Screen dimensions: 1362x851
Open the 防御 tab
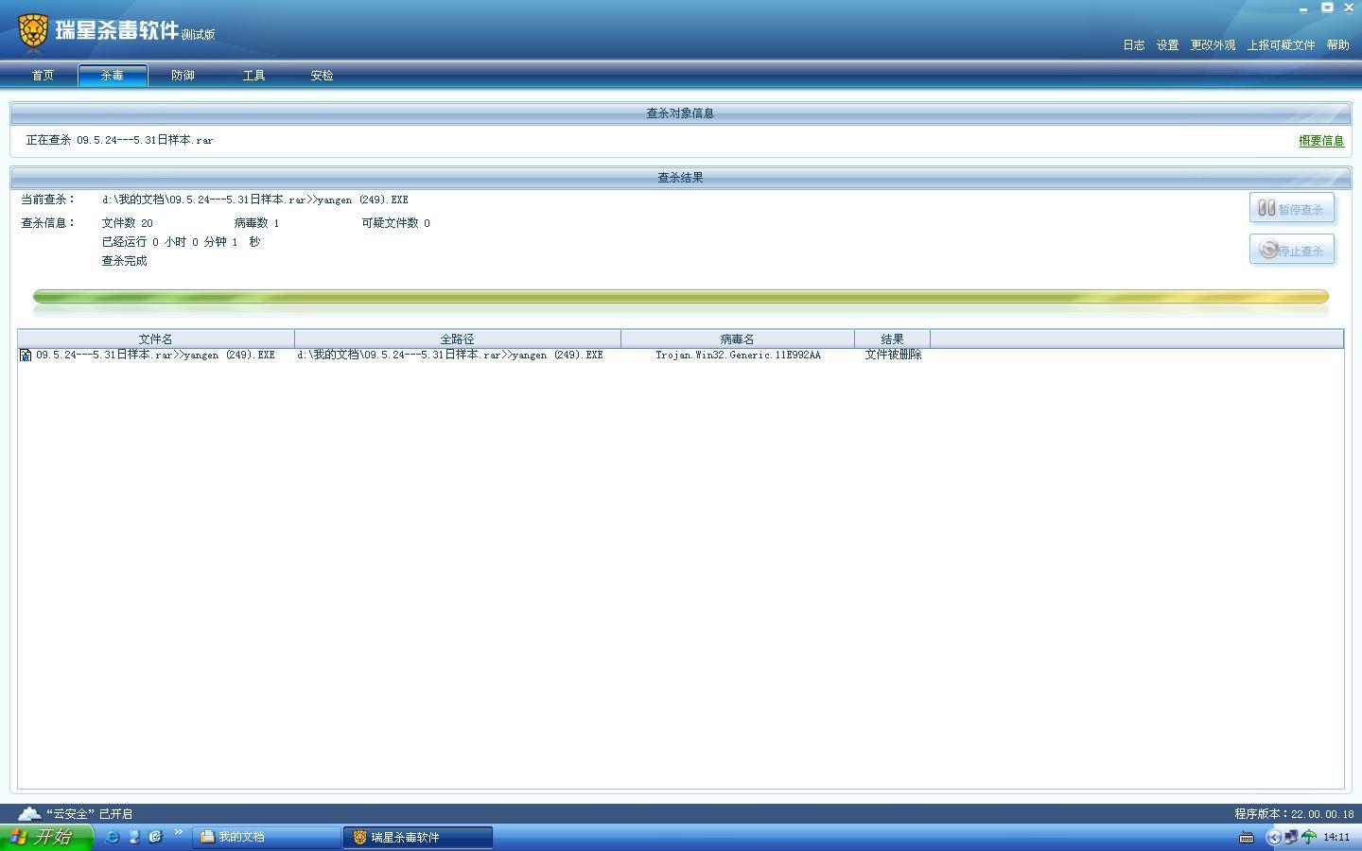tap(183, 76)
